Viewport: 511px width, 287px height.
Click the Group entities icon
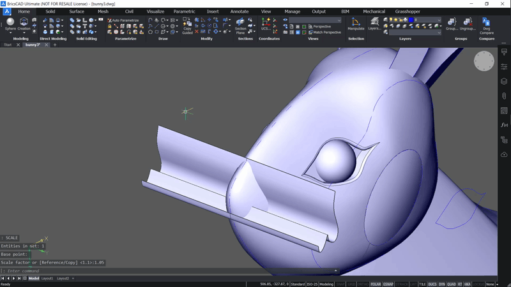452,24
